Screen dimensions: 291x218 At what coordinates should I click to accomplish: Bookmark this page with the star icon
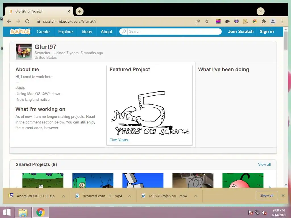pos(207,21)
